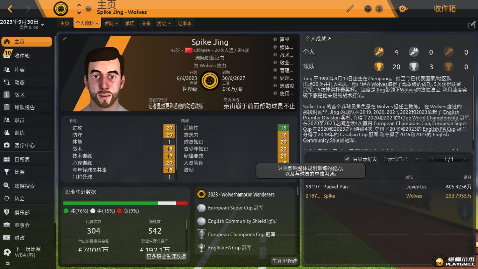Viewport: 478px width, 269px height.
Task: Expand the 个人资料 dropdown tab
Action: click(87, 23)
